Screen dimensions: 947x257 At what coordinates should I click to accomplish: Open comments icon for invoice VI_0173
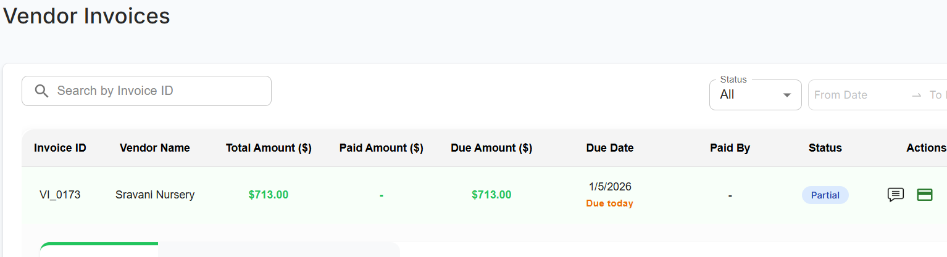click(x=895, y=195)
